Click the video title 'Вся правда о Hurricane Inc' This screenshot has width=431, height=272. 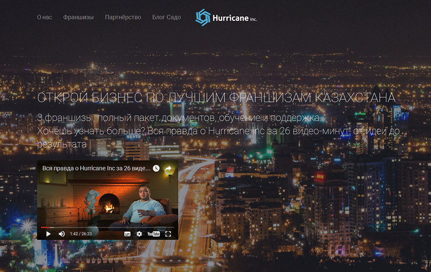pos(96,169)
